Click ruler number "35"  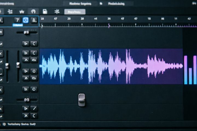[x=109, y=19]
